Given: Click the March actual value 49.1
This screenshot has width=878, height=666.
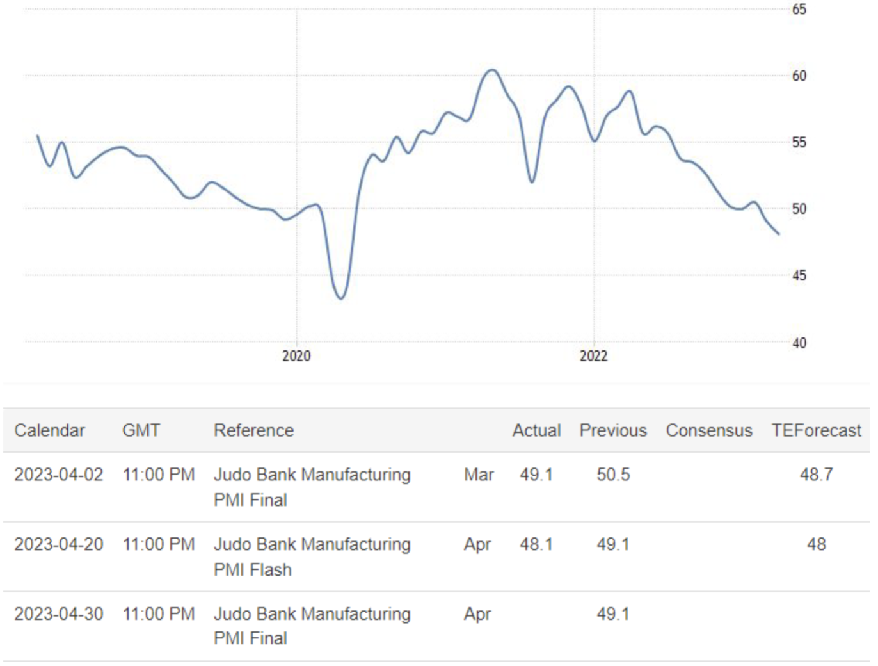Looking at the screenshot, I should (536, 475).
